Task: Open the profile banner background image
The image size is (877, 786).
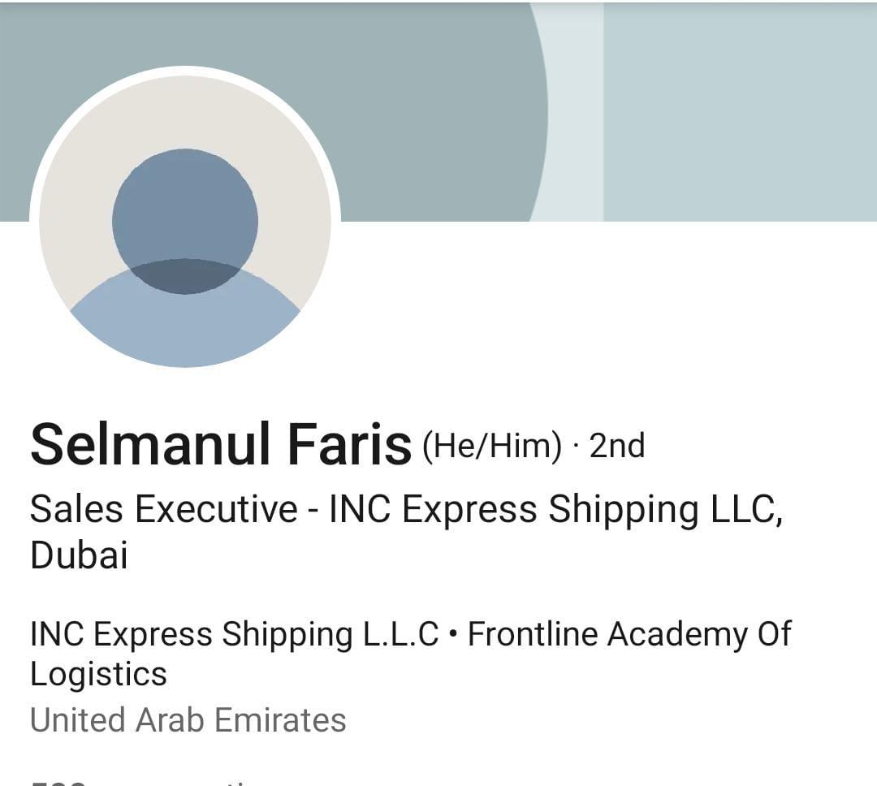Action: point(438,112)
